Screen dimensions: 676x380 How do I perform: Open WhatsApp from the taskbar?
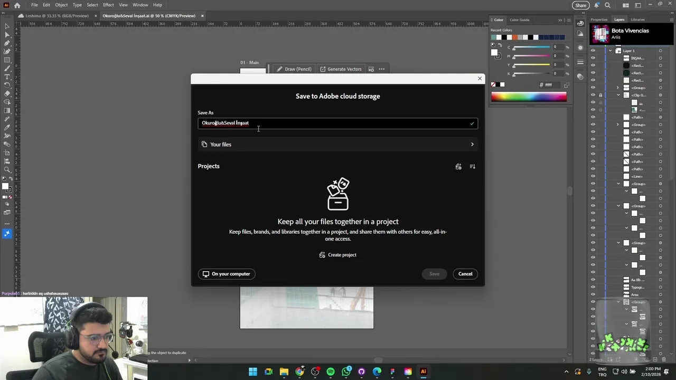(346, 372)
